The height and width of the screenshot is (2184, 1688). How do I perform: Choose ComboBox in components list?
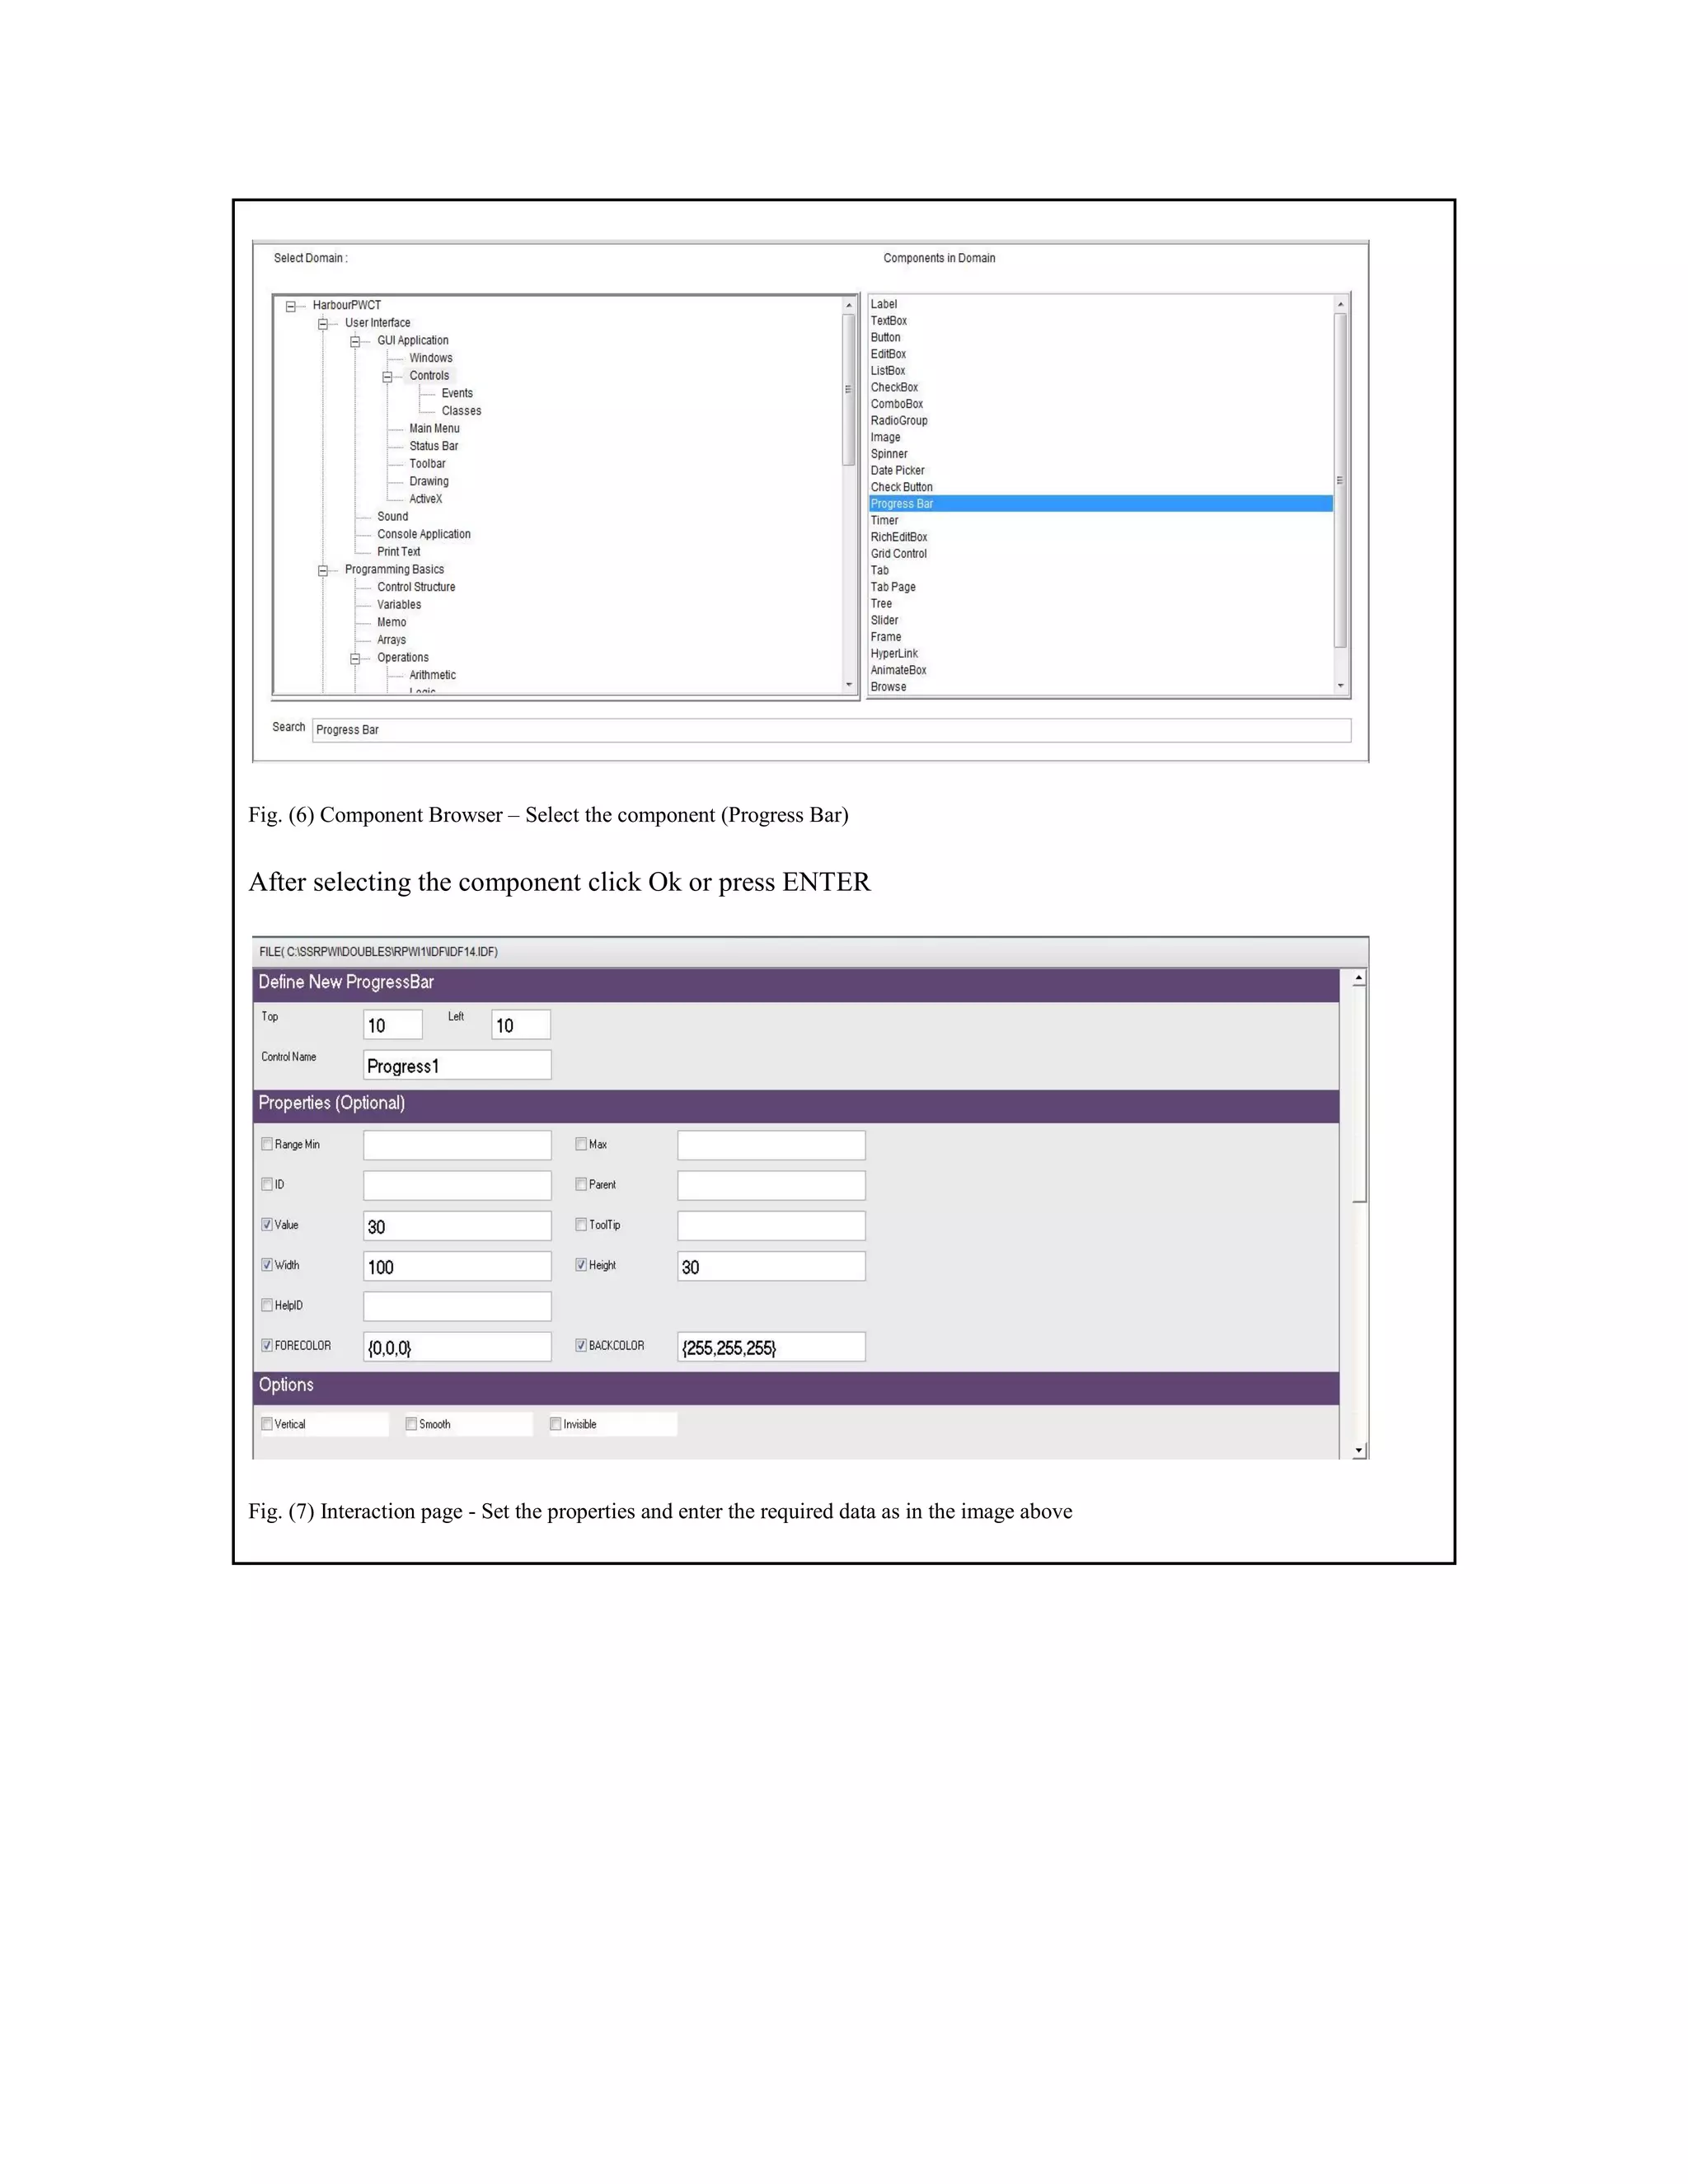[896, 404]
